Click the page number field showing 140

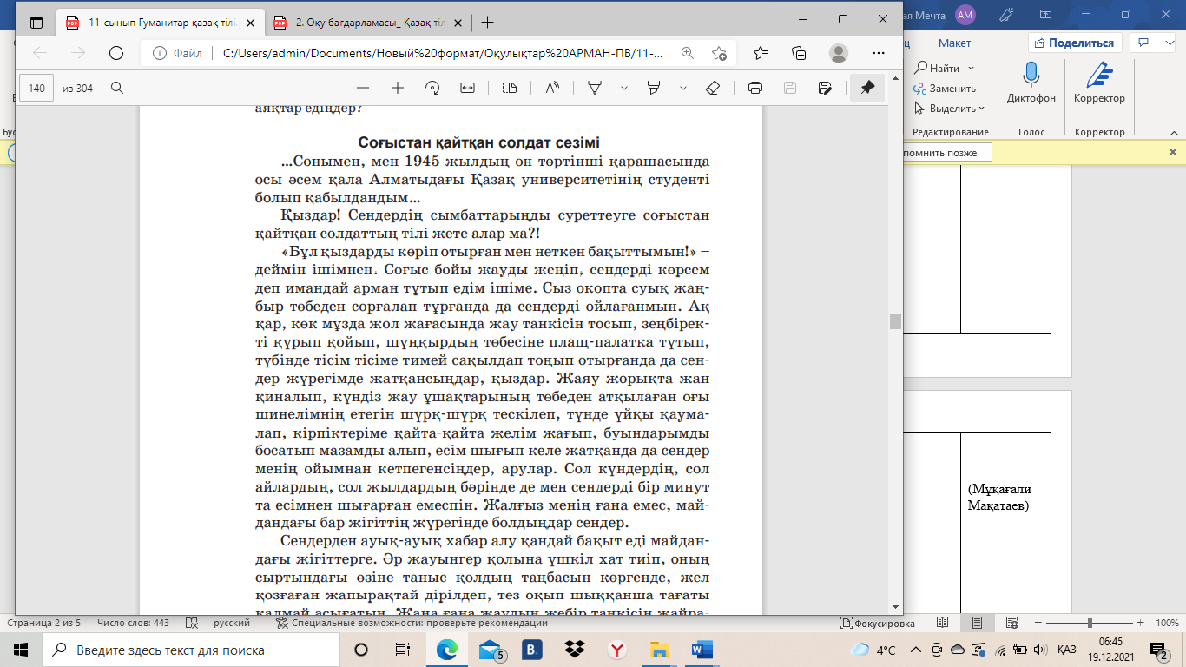[x=36, y=88]
